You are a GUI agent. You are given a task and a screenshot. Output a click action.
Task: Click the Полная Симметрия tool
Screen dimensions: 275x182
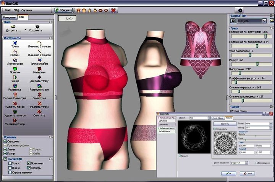pyautogui.click(x=15, y=96)
